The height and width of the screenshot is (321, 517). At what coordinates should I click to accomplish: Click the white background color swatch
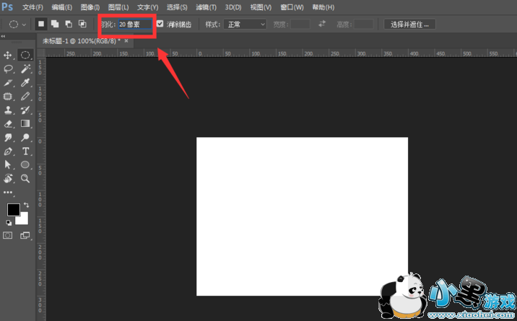(x=23, y=219)
